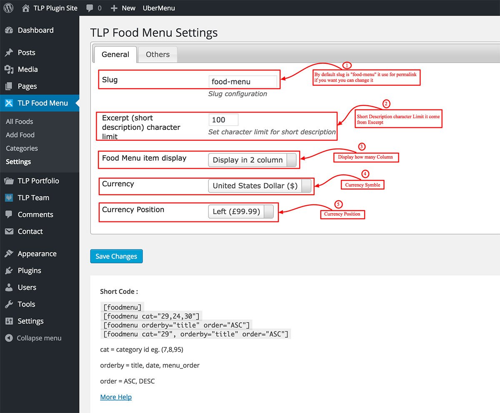The image size is (500, 413).
Task: Click Collapse menu at sidebar bottom
Action: click(40, 338)
